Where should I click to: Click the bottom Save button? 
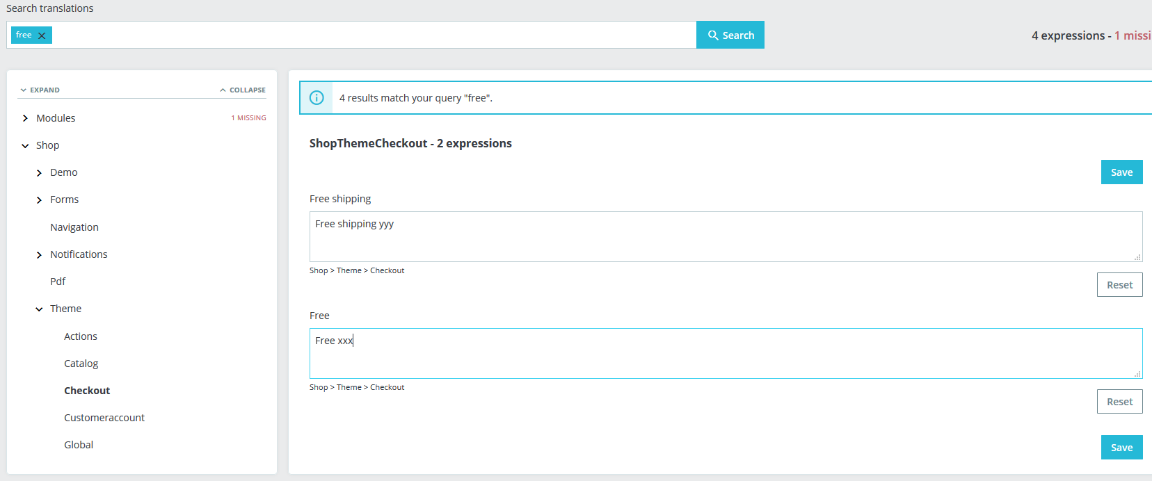[x=1121, y=448]
